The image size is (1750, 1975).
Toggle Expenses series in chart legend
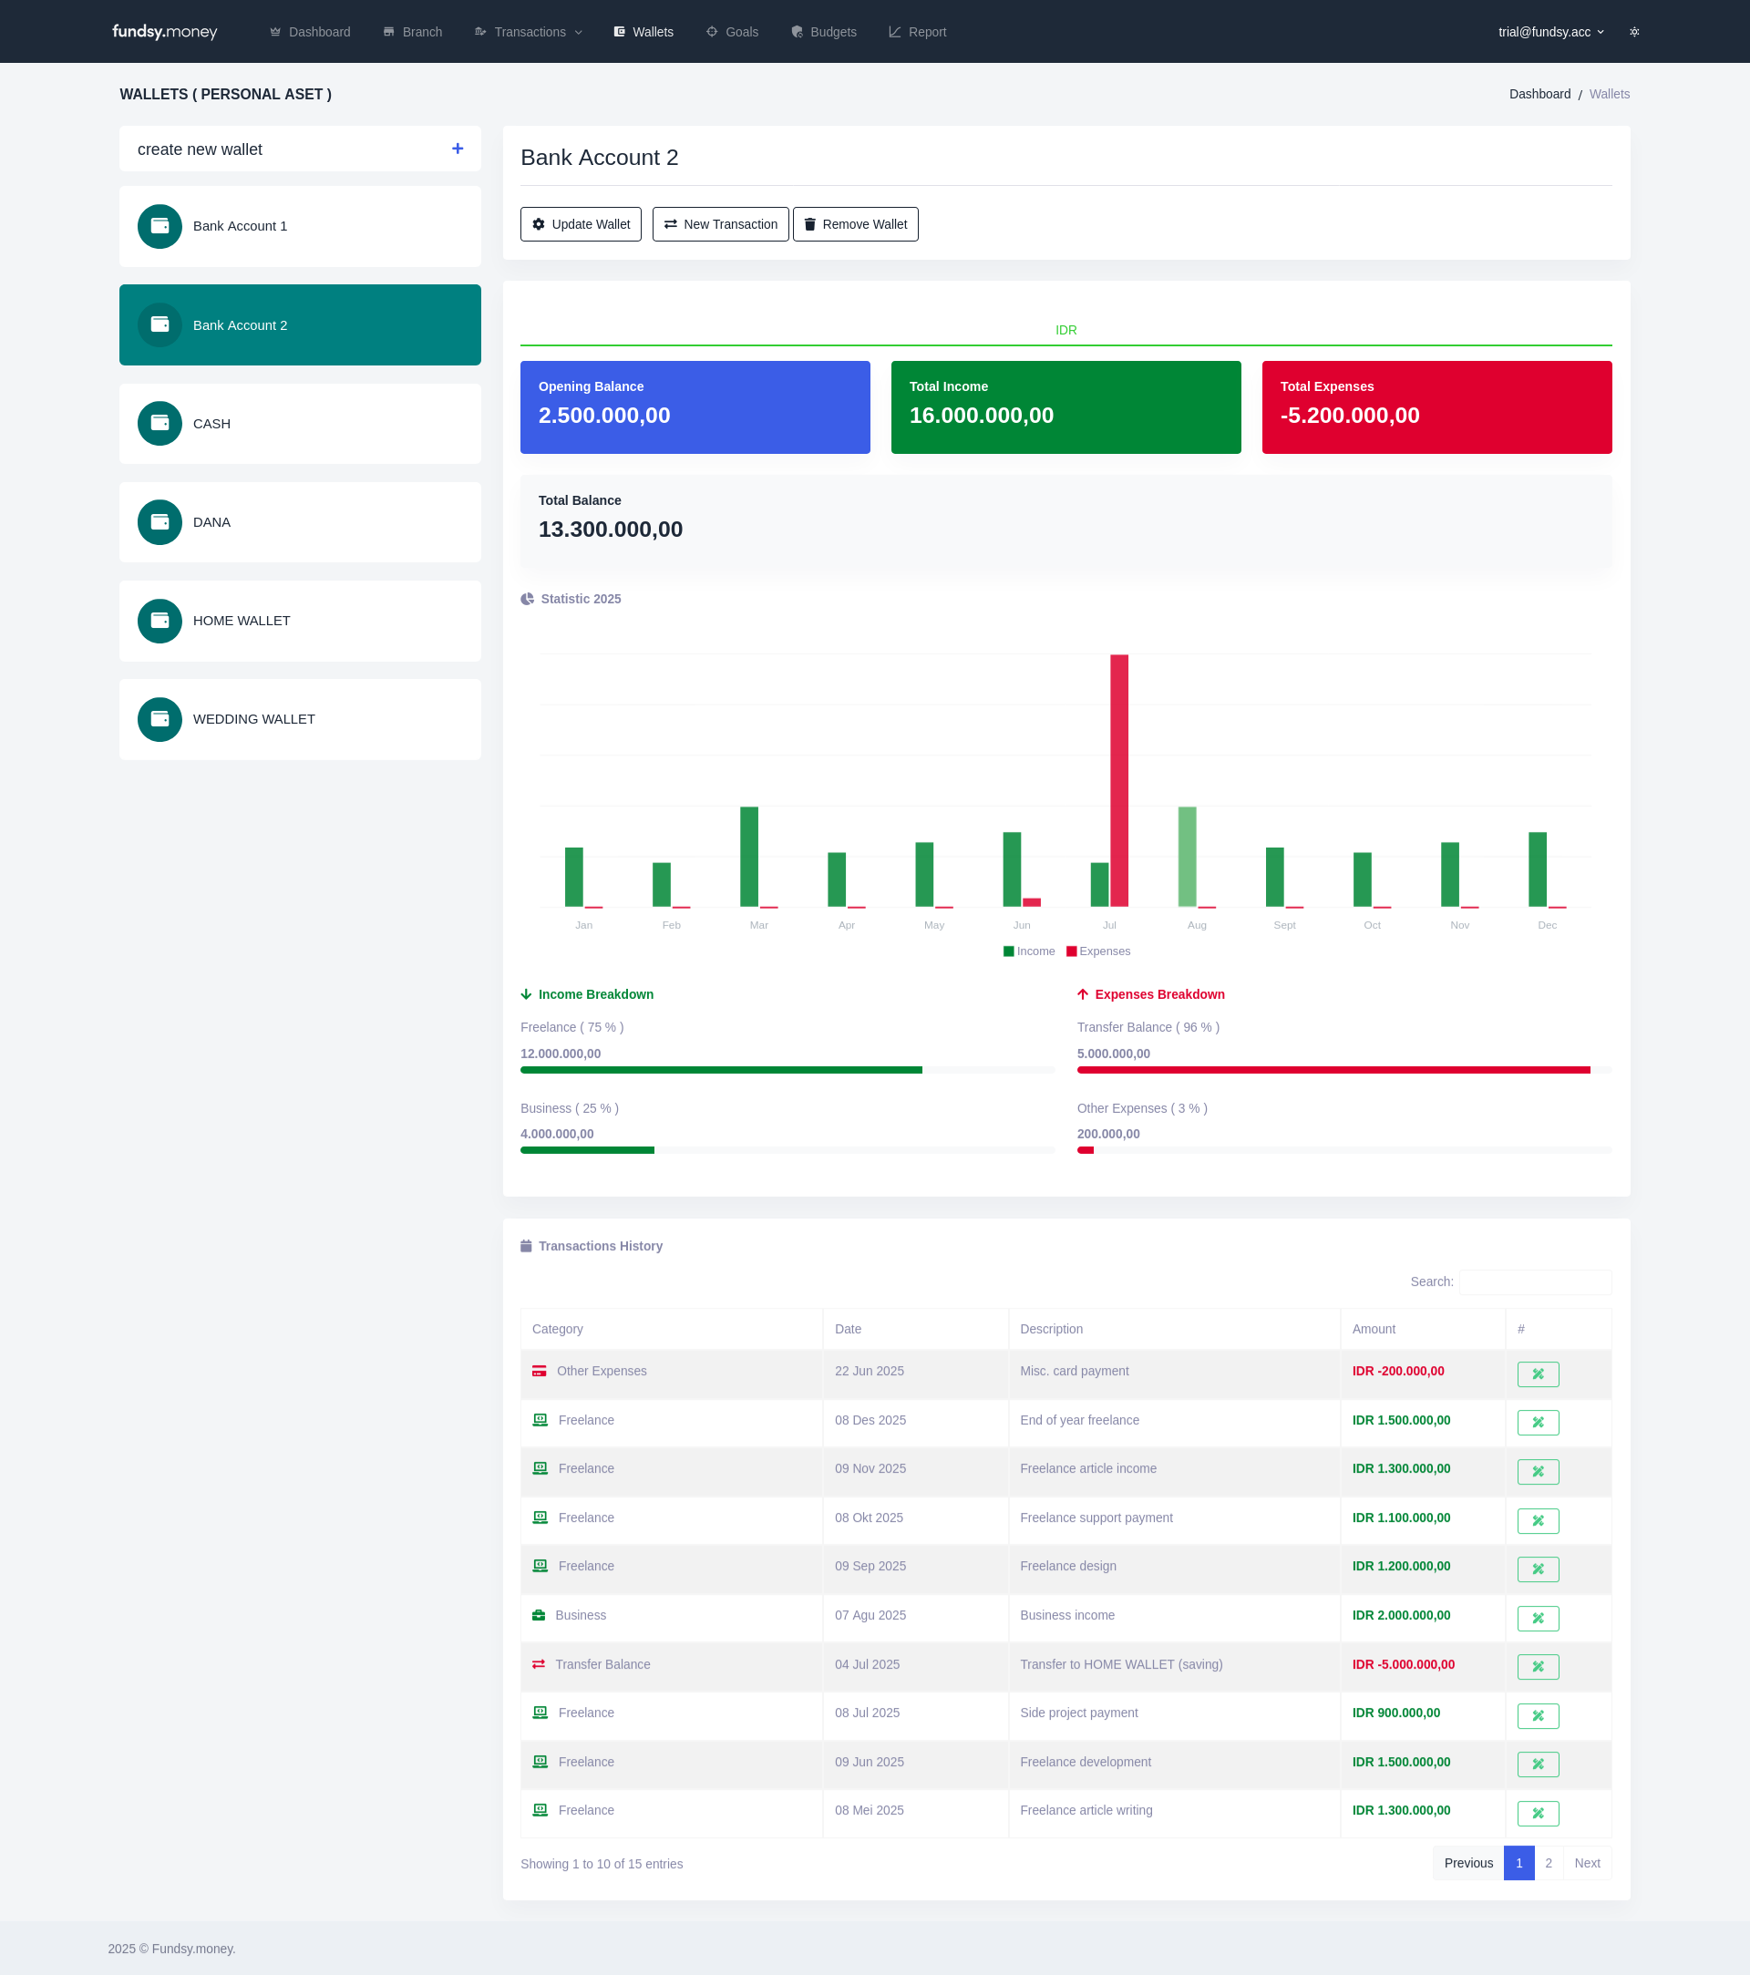[x=1097, y=951]
